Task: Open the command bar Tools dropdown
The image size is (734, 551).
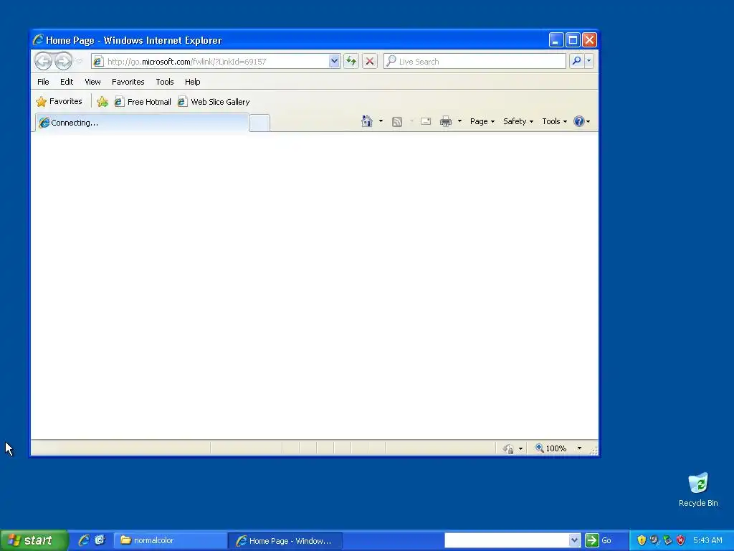Action: pyautogui.click(x=554, y=121)
